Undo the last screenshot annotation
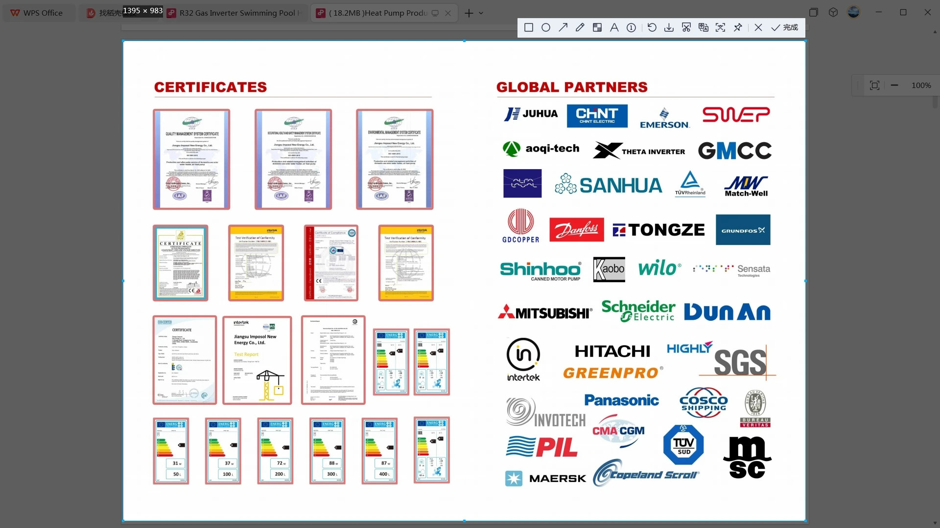Screen dimensions: 940x528 (x=652, y=27)
